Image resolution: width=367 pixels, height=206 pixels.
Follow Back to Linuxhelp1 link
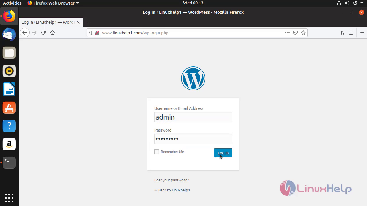(x=172, y=190)
